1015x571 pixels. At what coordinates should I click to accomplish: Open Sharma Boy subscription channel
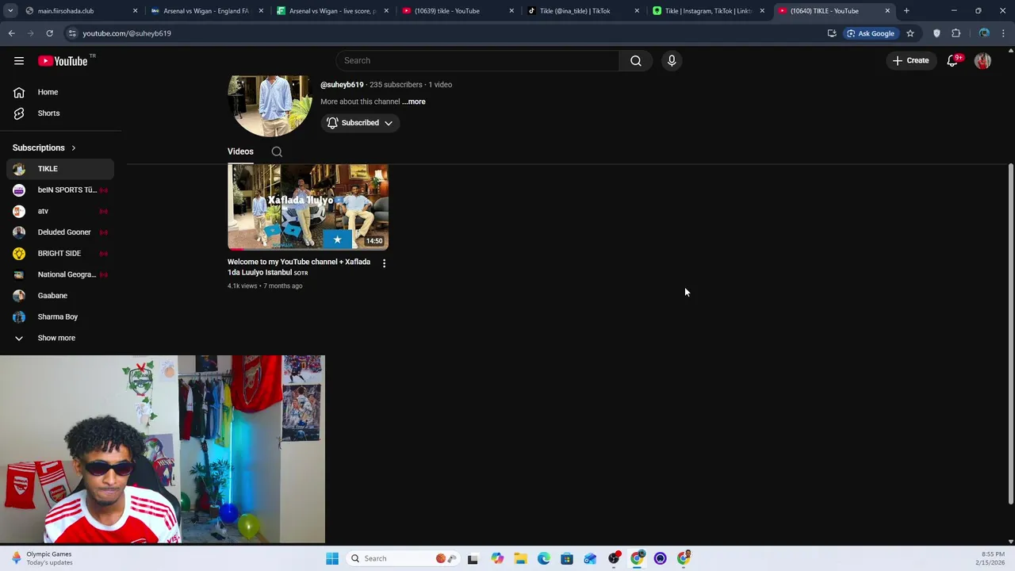60,316
